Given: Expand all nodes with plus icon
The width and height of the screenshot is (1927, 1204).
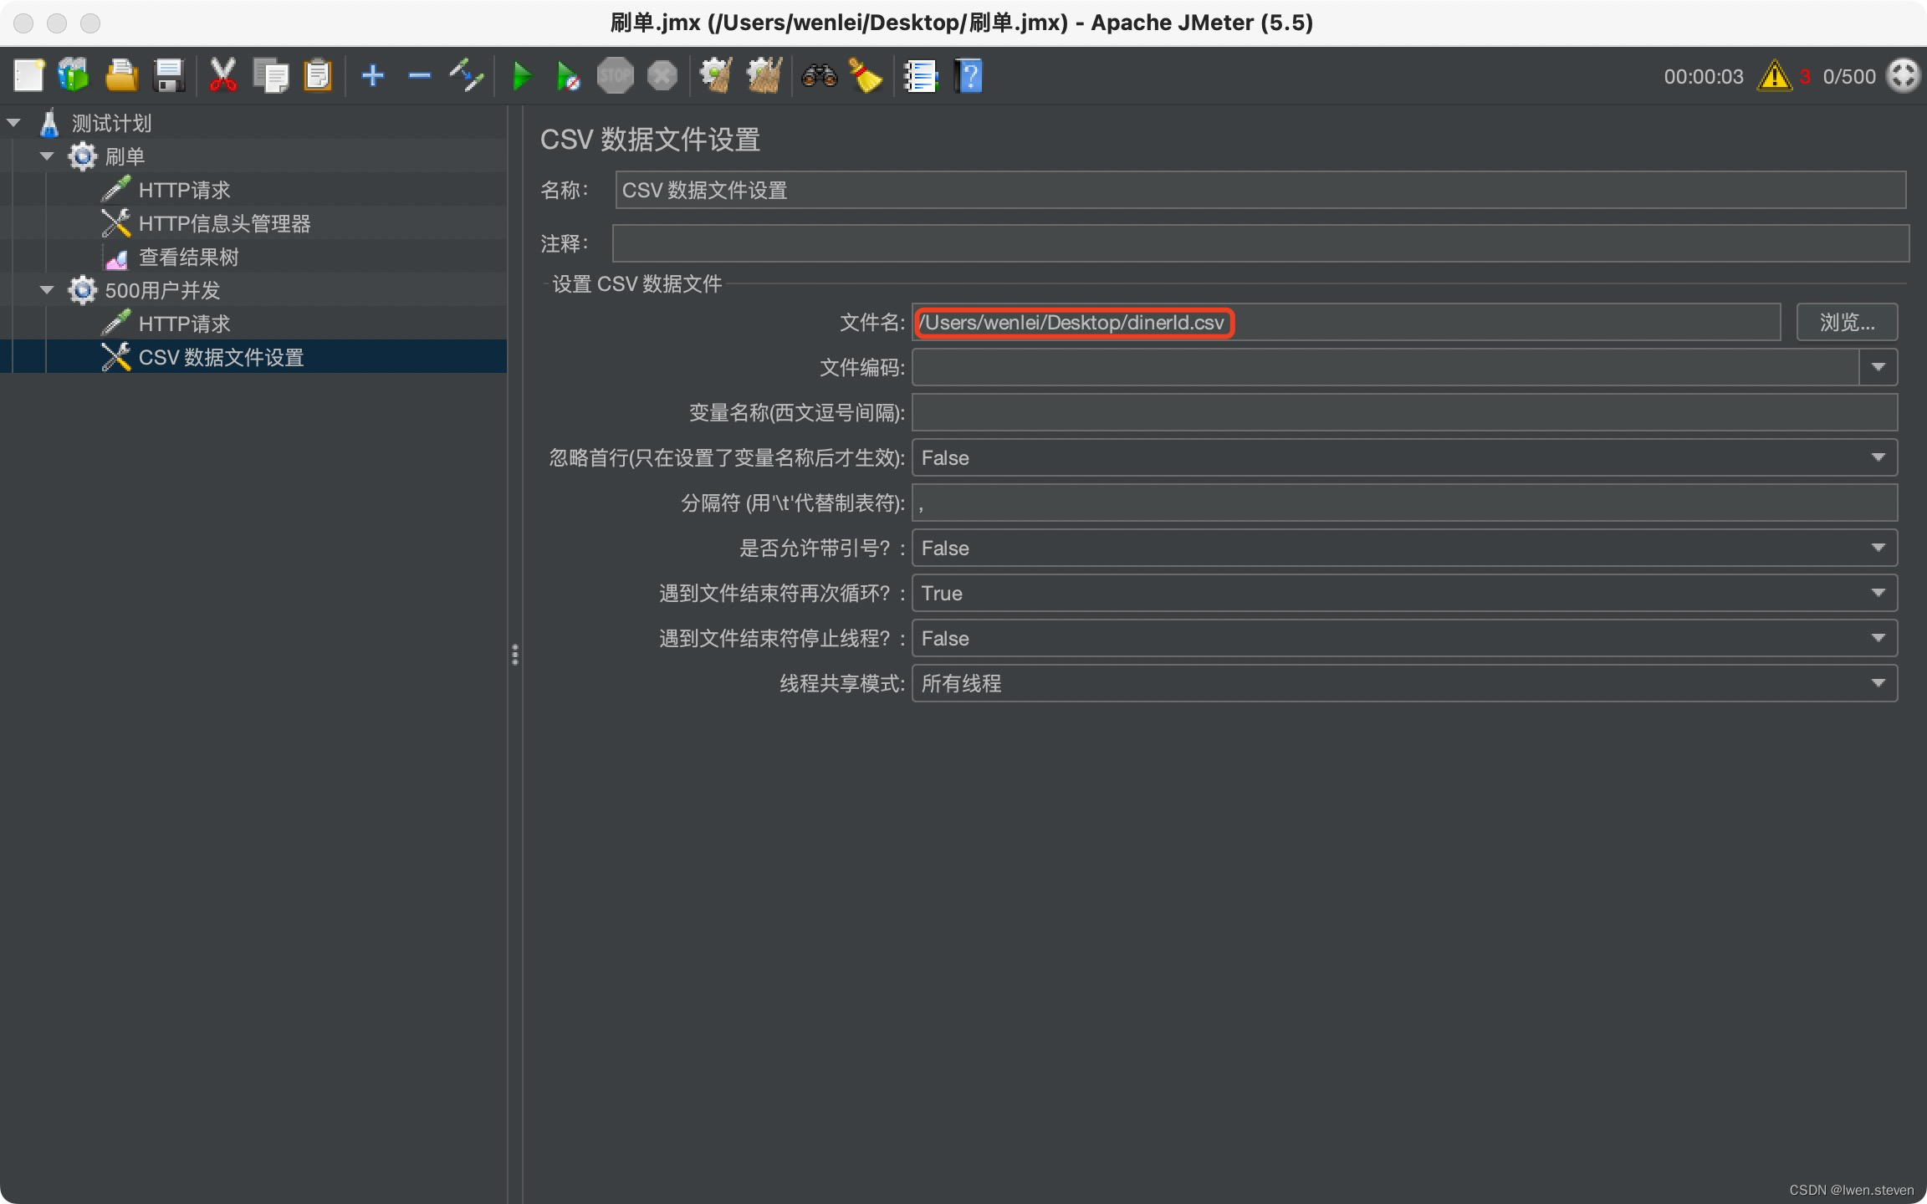Looking at the screenshot, I should point(373,76).
